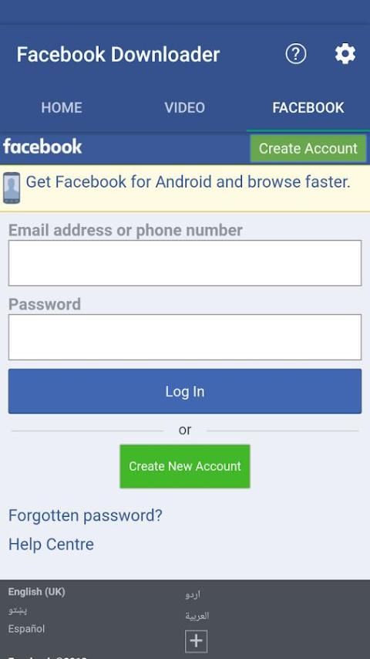Open settings via the gear icon

[x=345, y=54]
